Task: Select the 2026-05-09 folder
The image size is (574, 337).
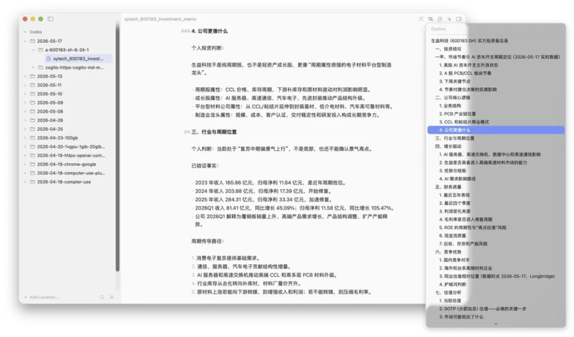Action: [x=49, y=103]
